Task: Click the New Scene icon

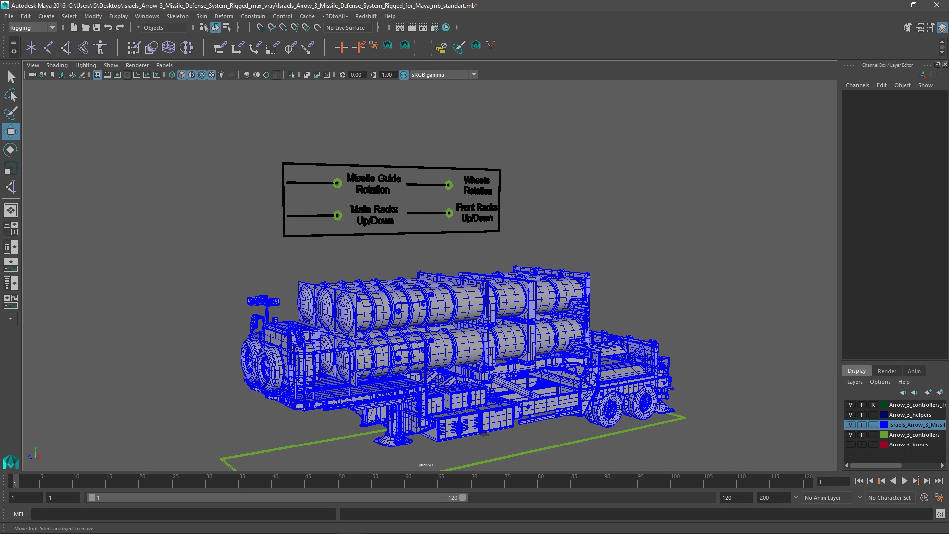Action: point(74,28)
